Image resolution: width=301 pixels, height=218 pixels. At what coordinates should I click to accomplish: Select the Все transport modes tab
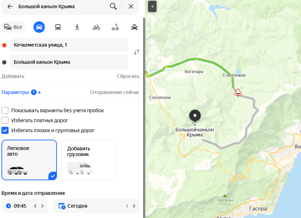point(13,27)
